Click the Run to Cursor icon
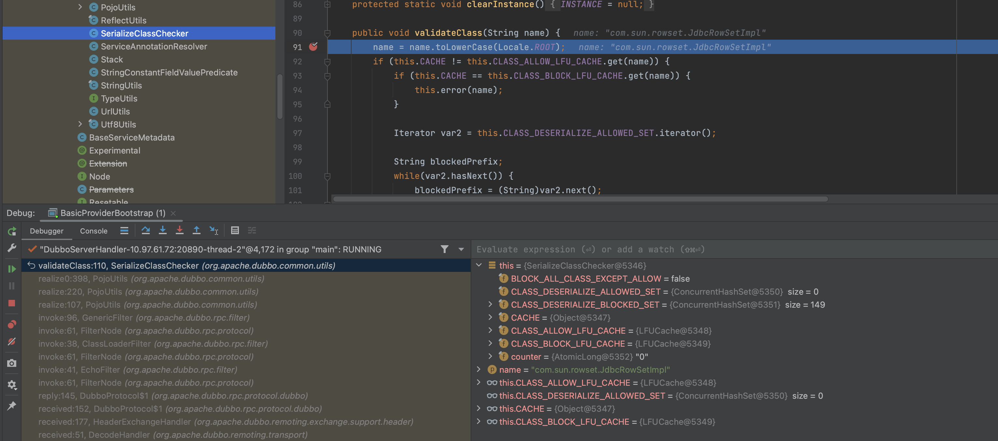998x441 pixels. [x=214, y=231]
